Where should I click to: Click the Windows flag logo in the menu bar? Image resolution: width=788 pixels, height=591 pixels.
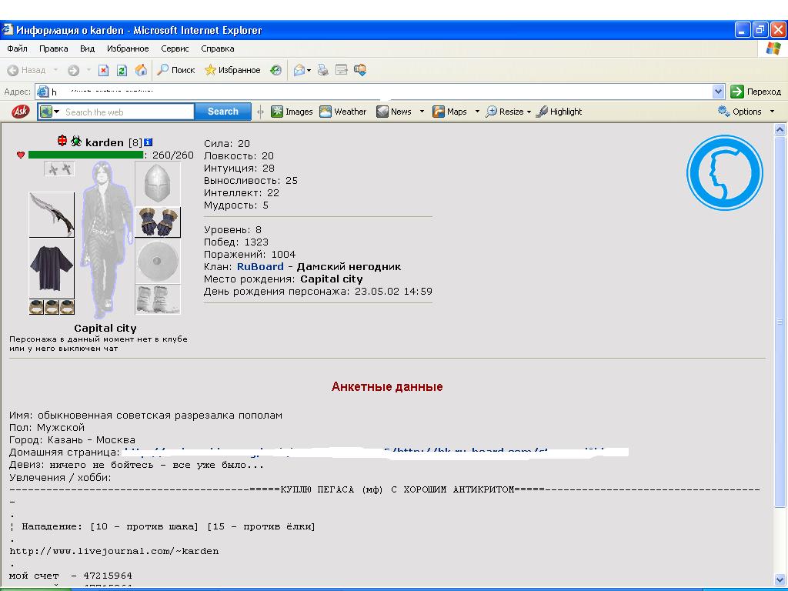tap(773, 48)
